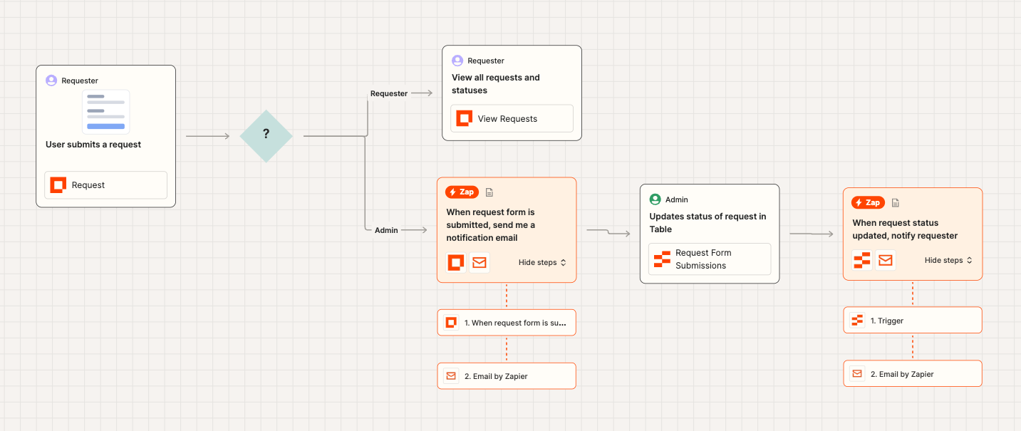Click the orange Zap badge on the notification email card
The image size is (1021, 431).
pyautogui.click(x=462, y=192)
